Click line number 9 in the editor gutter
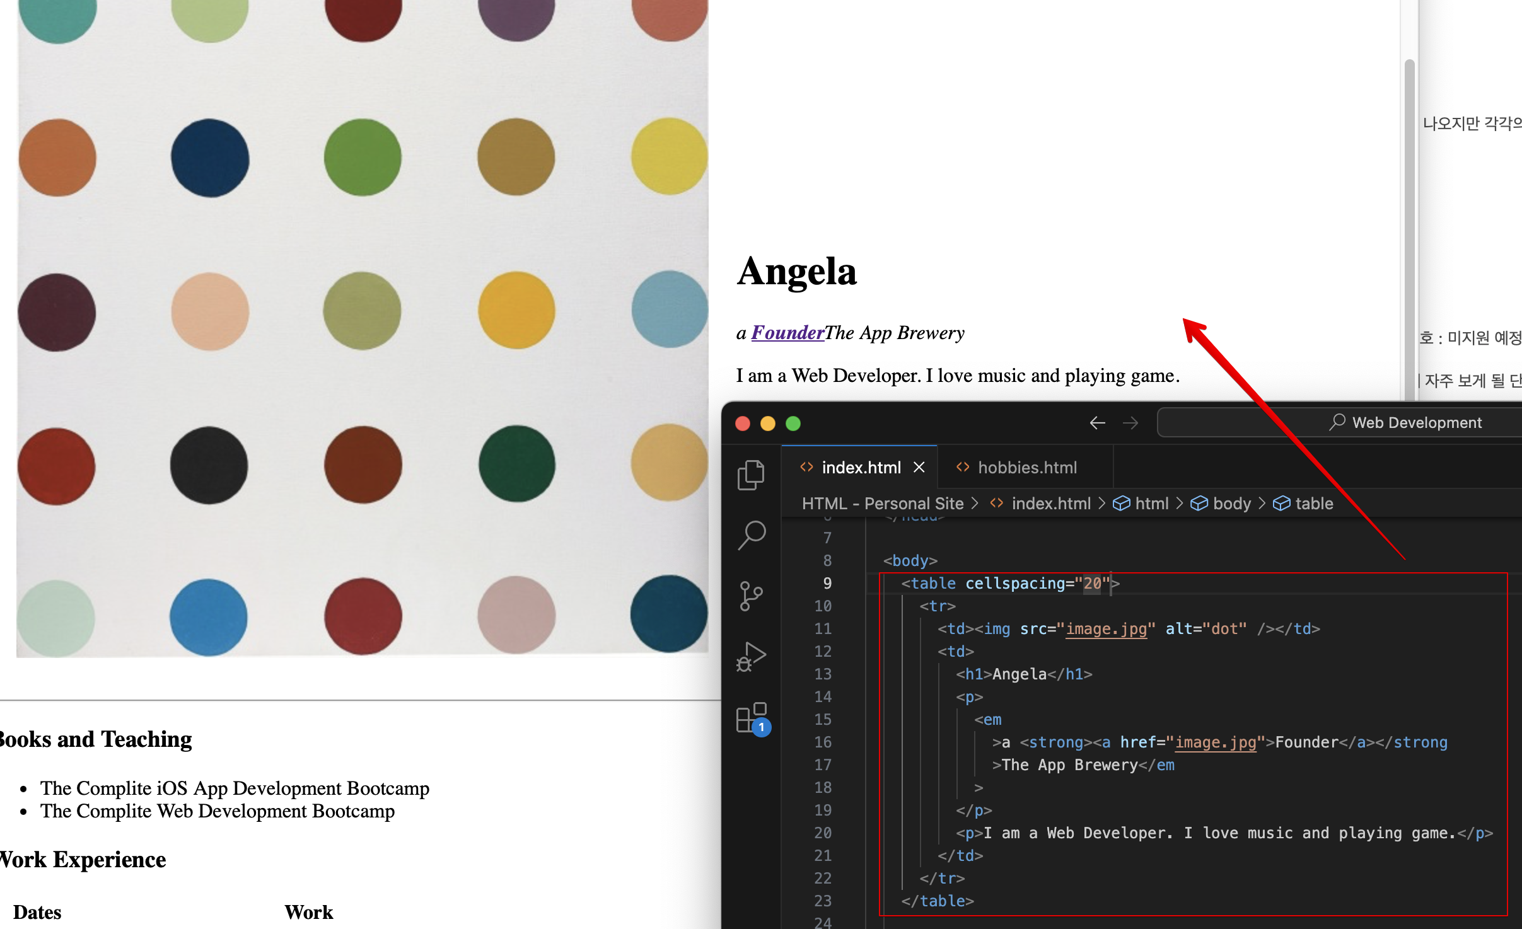The image size is (1522, 929). 827,583
